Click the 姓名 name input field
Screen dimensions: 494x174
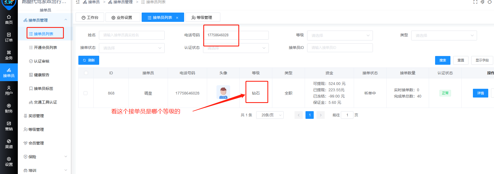pyautogui.click(x=132, y=35)
